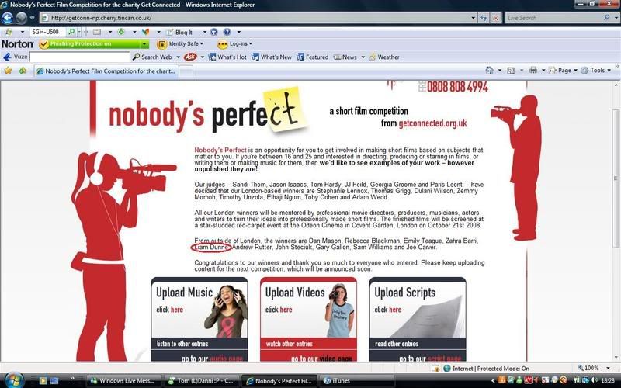Click the Refresh page icon

(484, 18)
